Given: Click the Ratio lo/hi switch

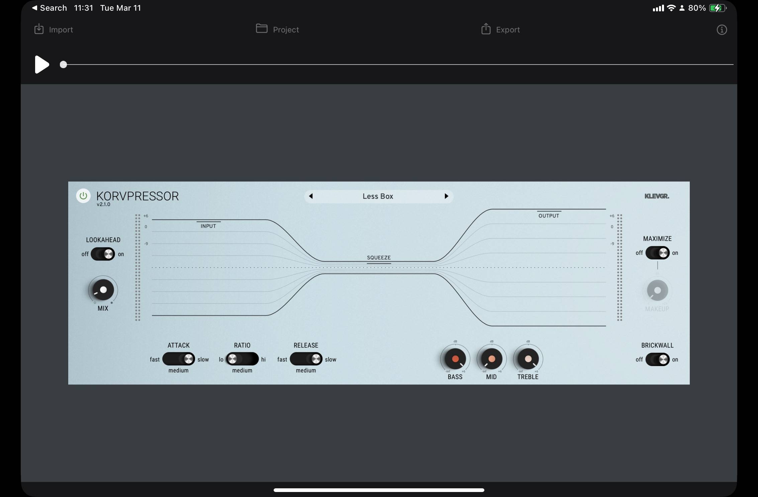Looking at the screenshot, I should [242, 359].
